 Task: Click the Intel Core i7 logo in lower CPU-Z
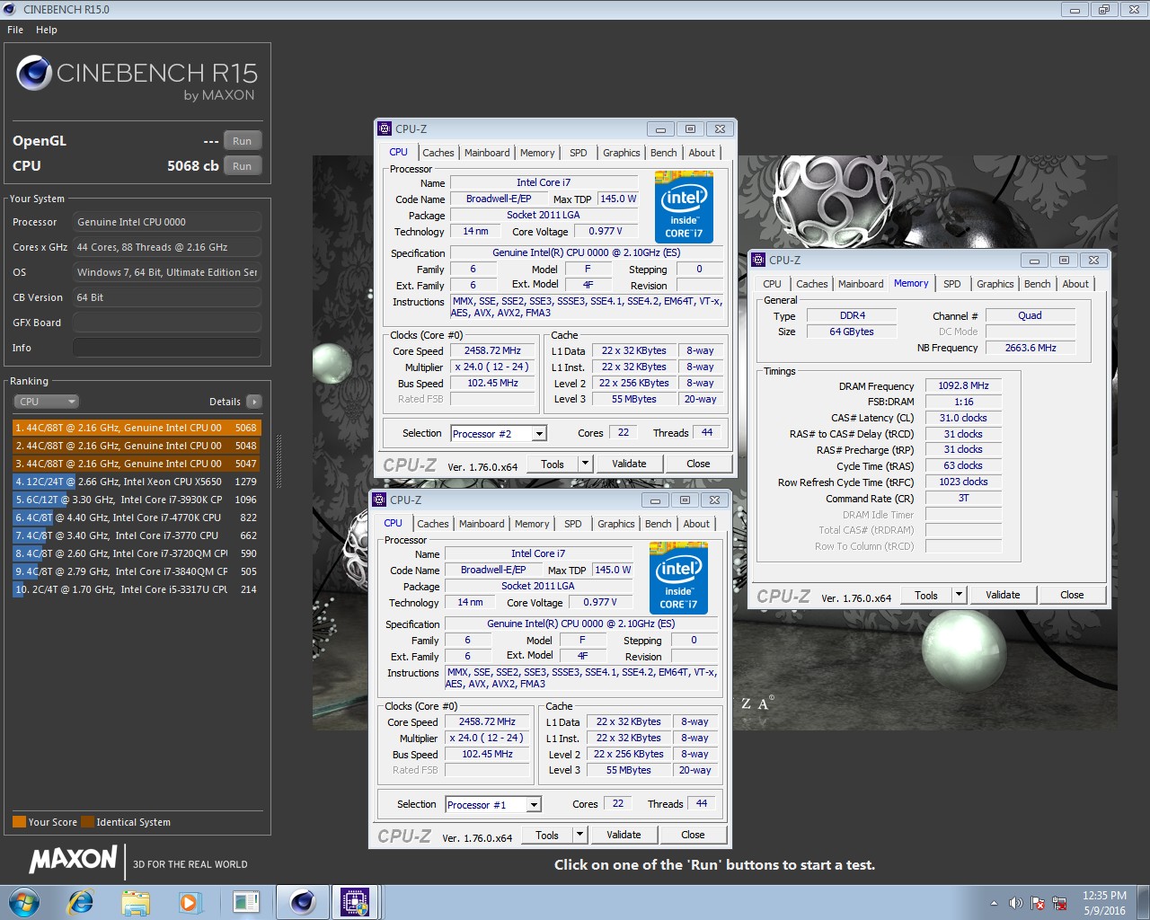pos(678,579)
